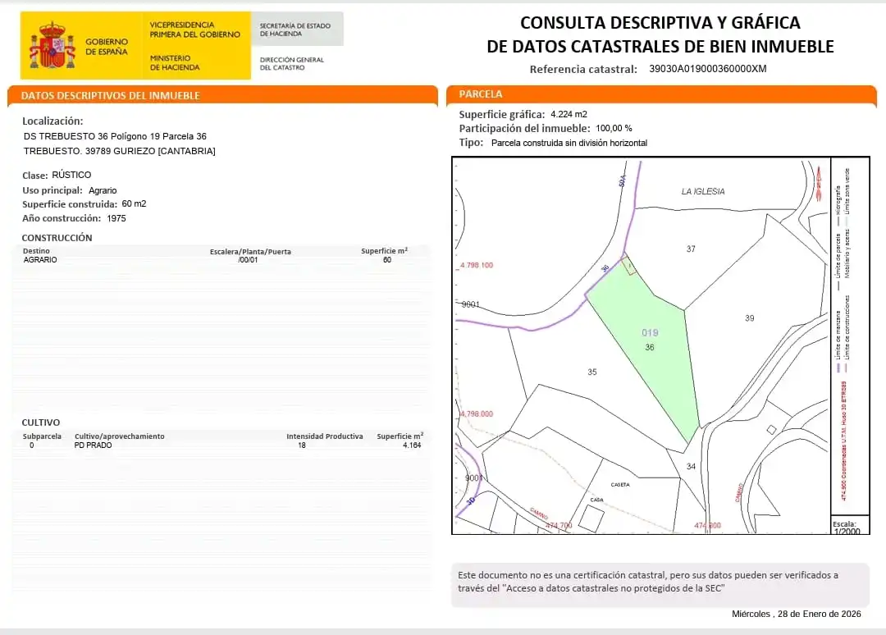Select 'DS TREBUESTO 36 Polígono 19 Parcela 36' text
886x635 pixels.
point(115,136)
